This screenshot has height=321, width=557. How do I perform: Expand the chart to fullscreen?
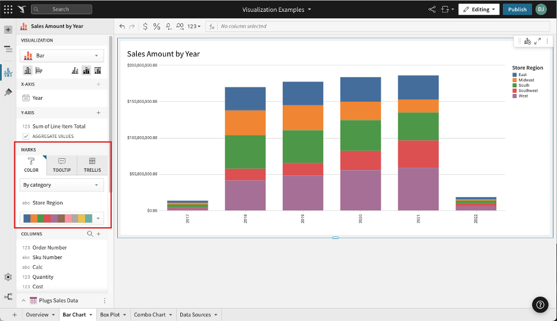coord(537,41)
